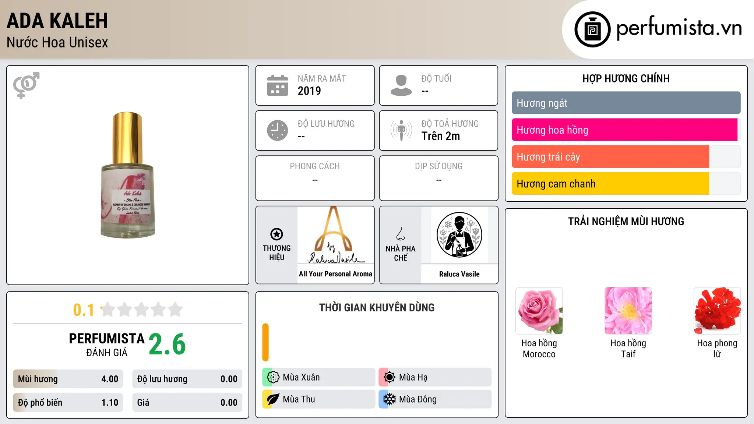Open the All Your Personal Aroma brand logo
Image resolution: width=754 pixels, height=424 pixels.
[335, 235]
